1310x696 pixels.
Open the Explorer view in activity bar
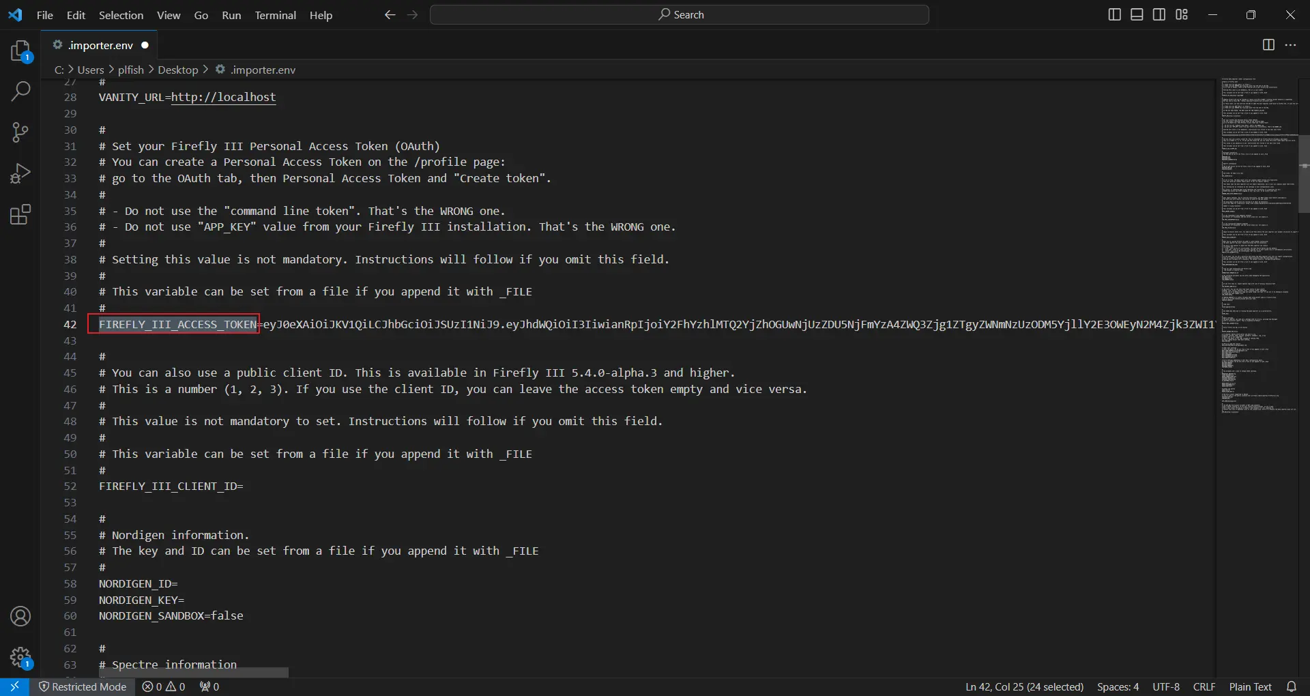tap(20, 51)
